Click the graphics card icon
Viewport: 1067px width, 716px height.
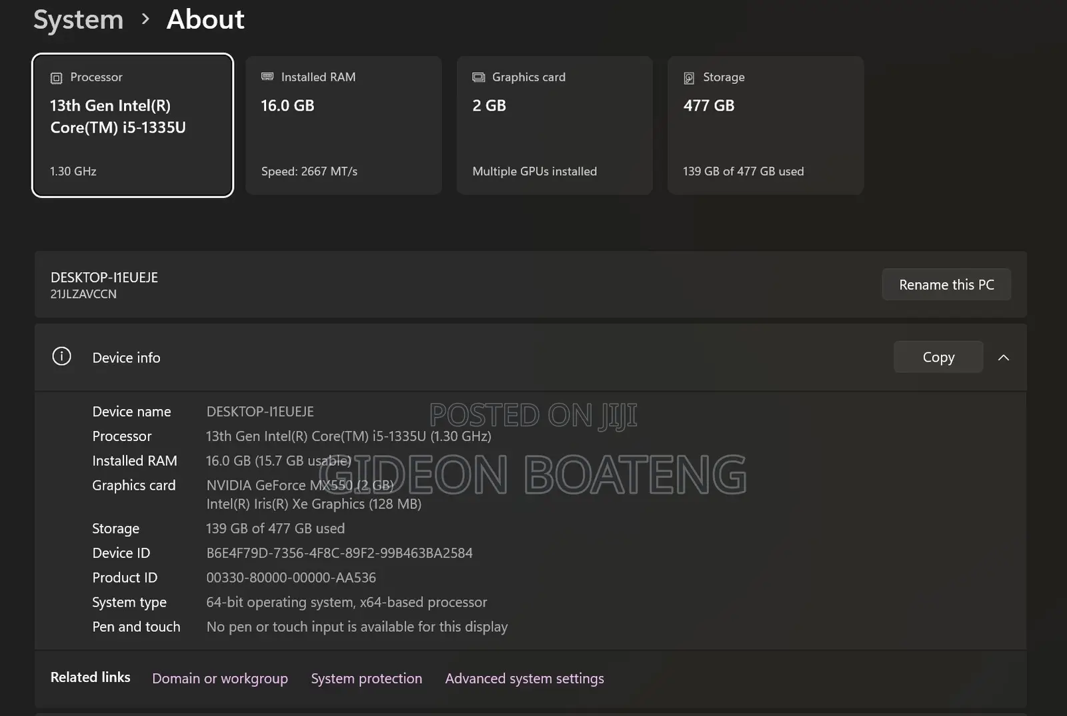click(478, 77)
